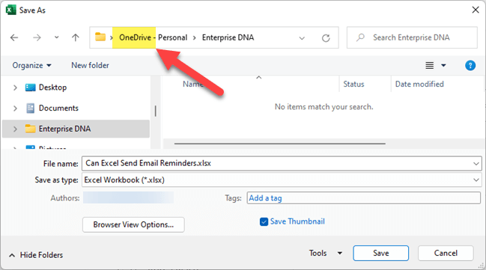Click the search magnifier icon
486x270 pixels.
click(x=360, y=37)
